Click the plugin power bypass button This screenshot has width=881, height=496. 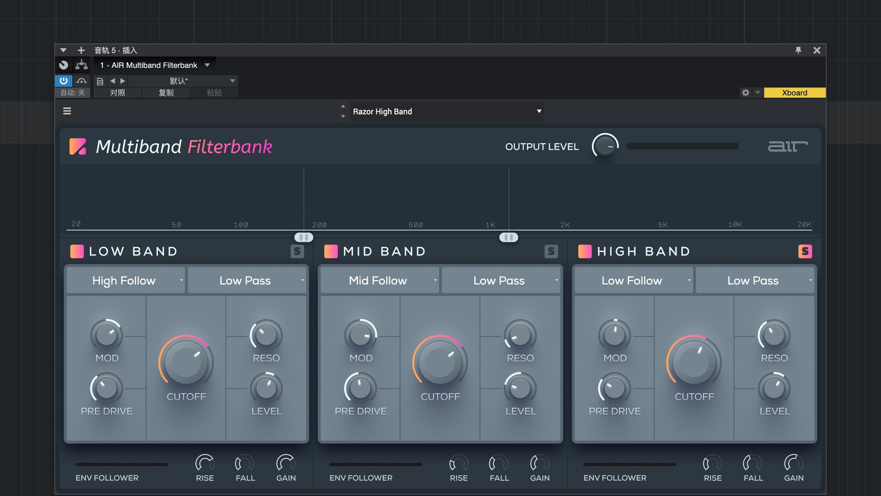coord(63,81)
